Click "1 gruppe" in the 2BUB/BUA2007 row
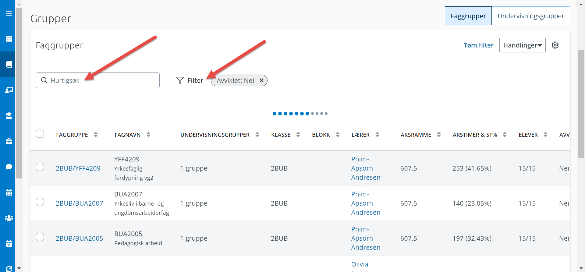This screenshot has height=272, width=585. 194,203
